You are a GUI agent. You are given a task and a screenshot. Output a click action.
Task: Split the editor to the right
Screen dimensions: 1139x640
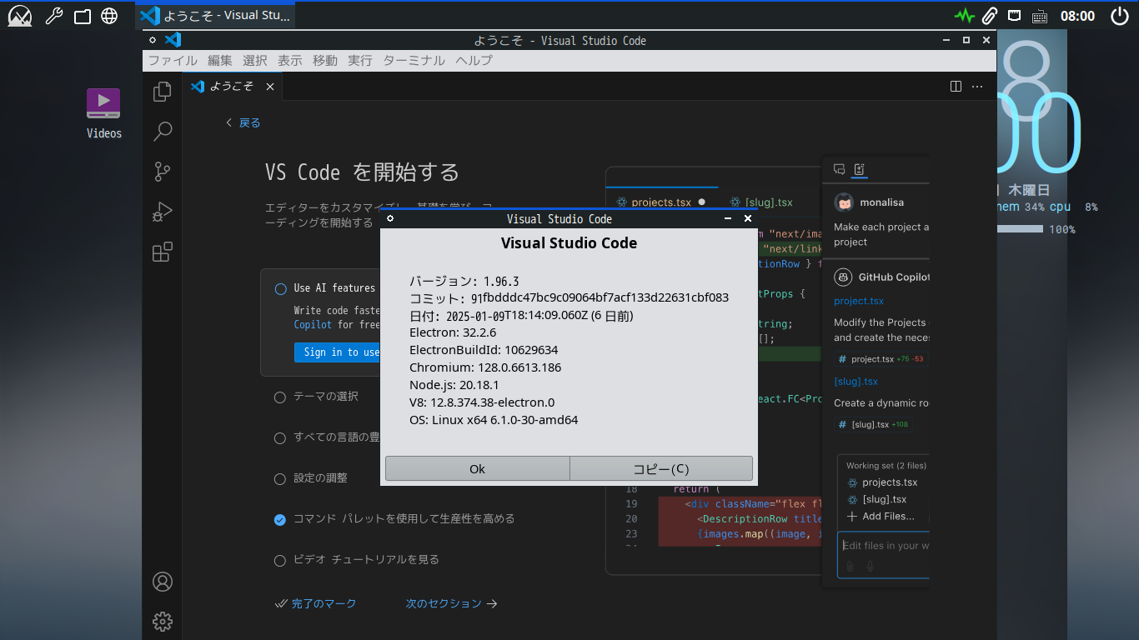[956, 87]
